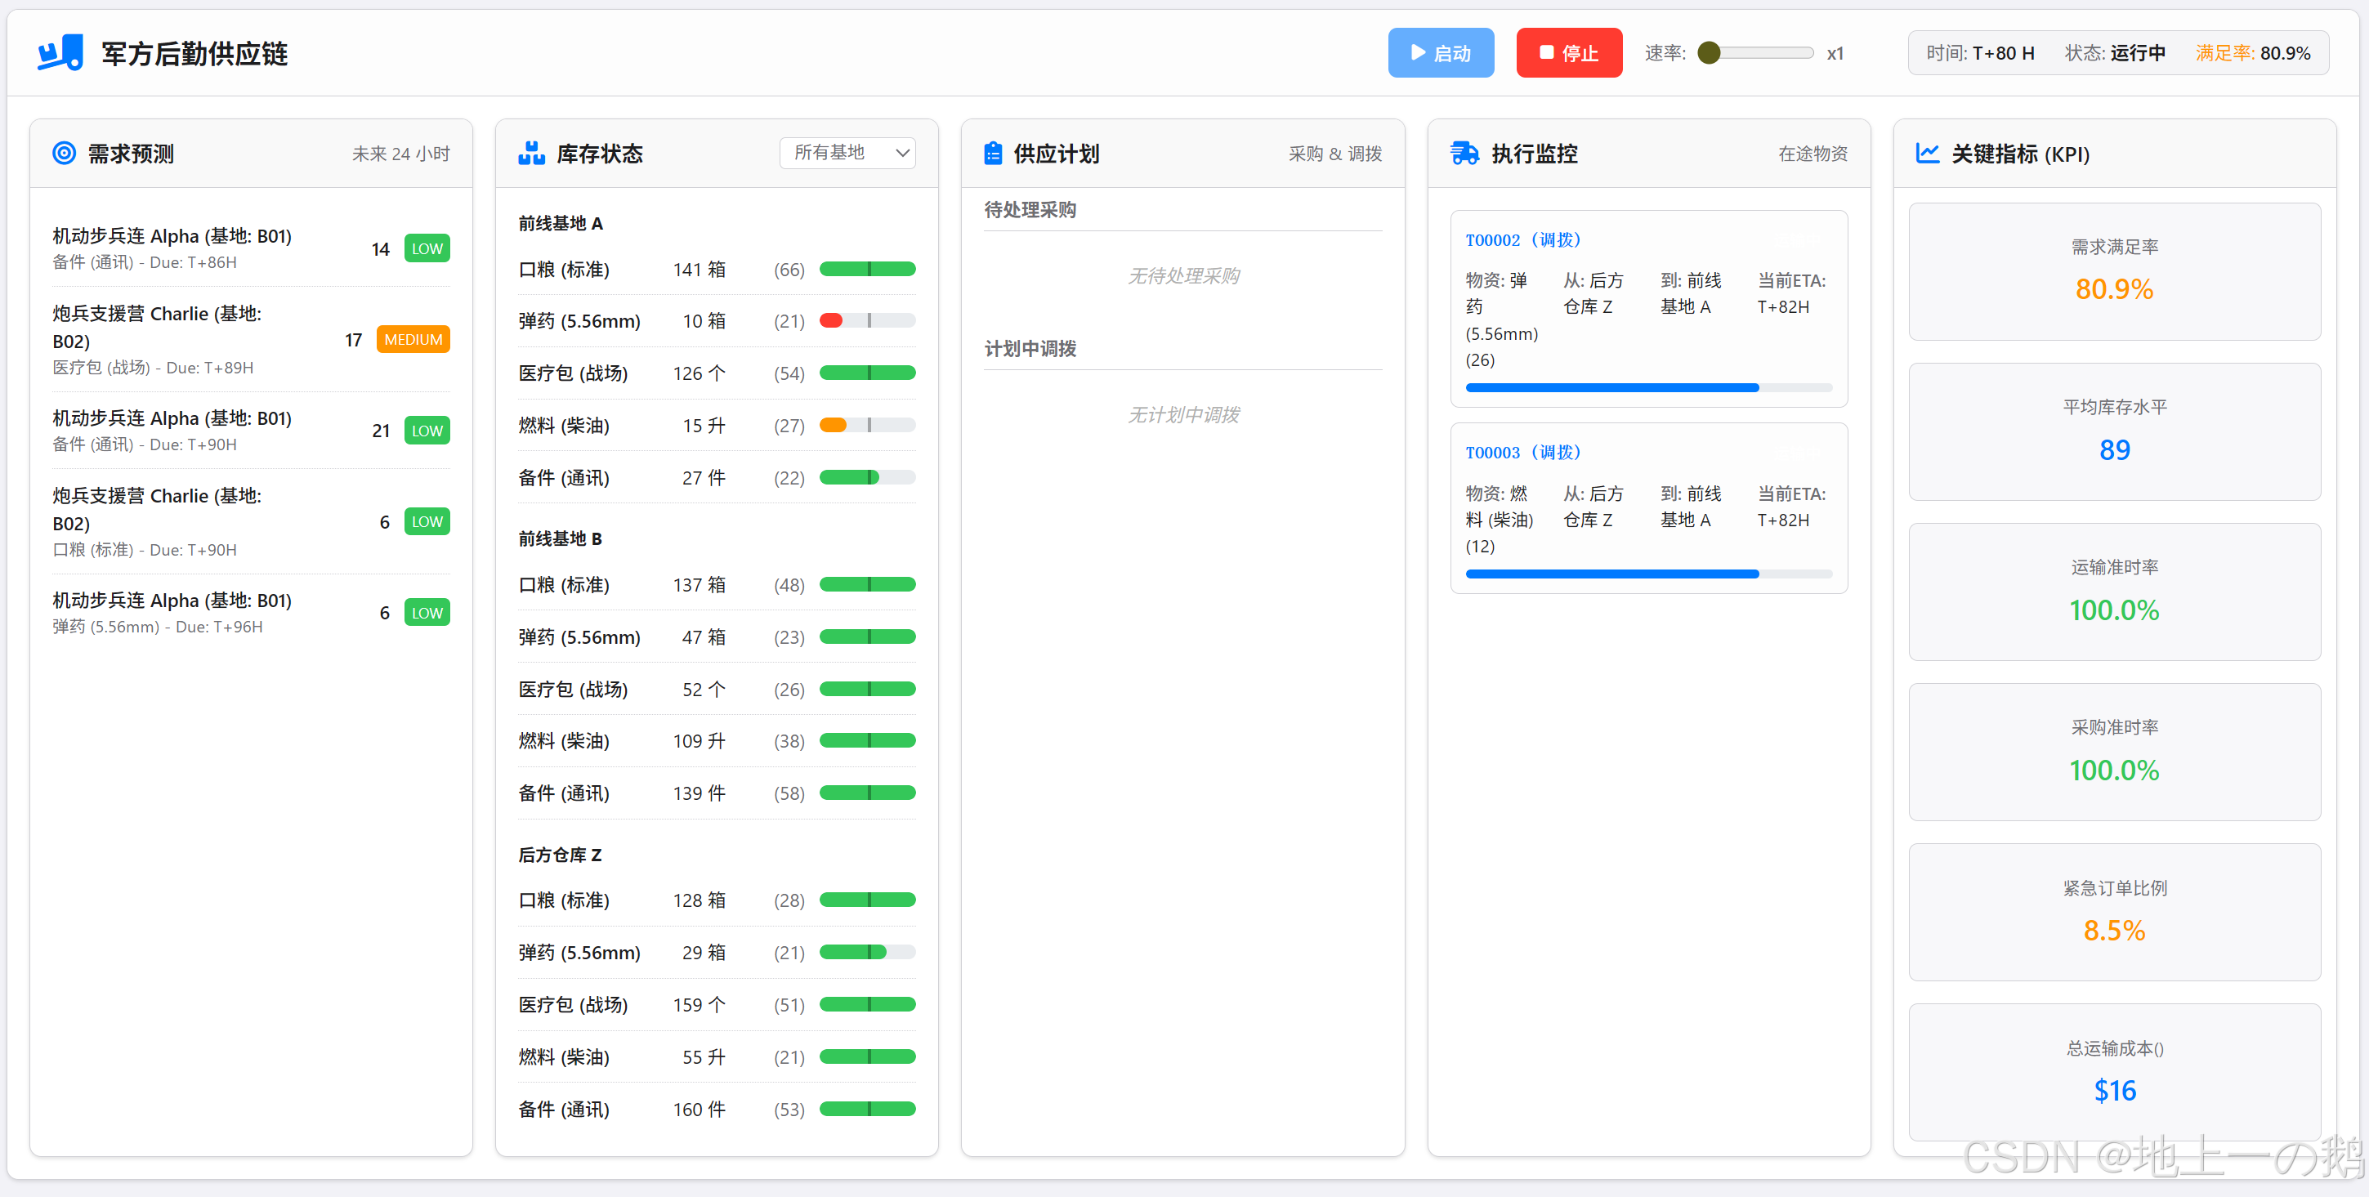Select 后方仓库 Z 口粮 128 箱 row
The width and height of the screenshot is (2369, 1197).
pos(717,900)
